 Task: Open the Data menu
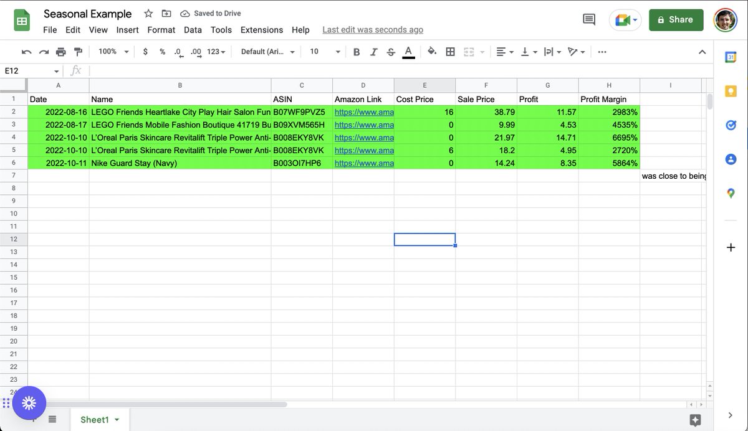(x=193, y=30)
